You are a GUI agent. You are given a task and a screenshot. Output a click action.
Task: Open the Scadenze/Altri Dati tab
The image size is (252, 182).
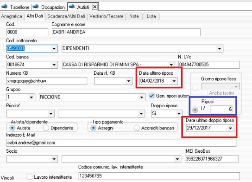pos(66,16)
